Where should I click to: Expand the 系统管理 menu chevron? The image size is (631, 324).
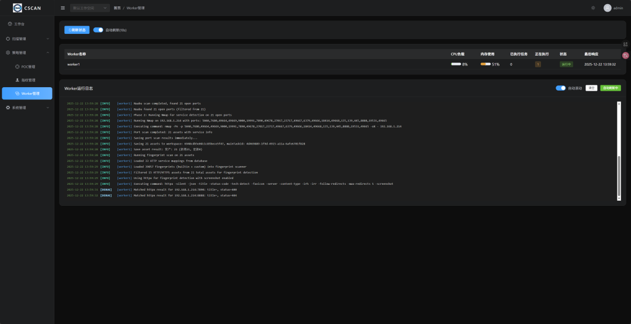48,108
